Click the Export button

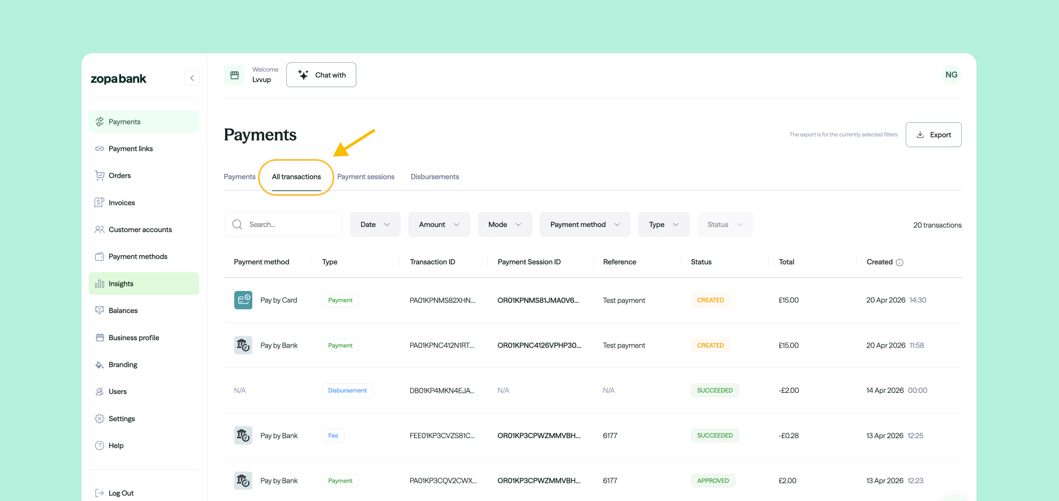933,135
